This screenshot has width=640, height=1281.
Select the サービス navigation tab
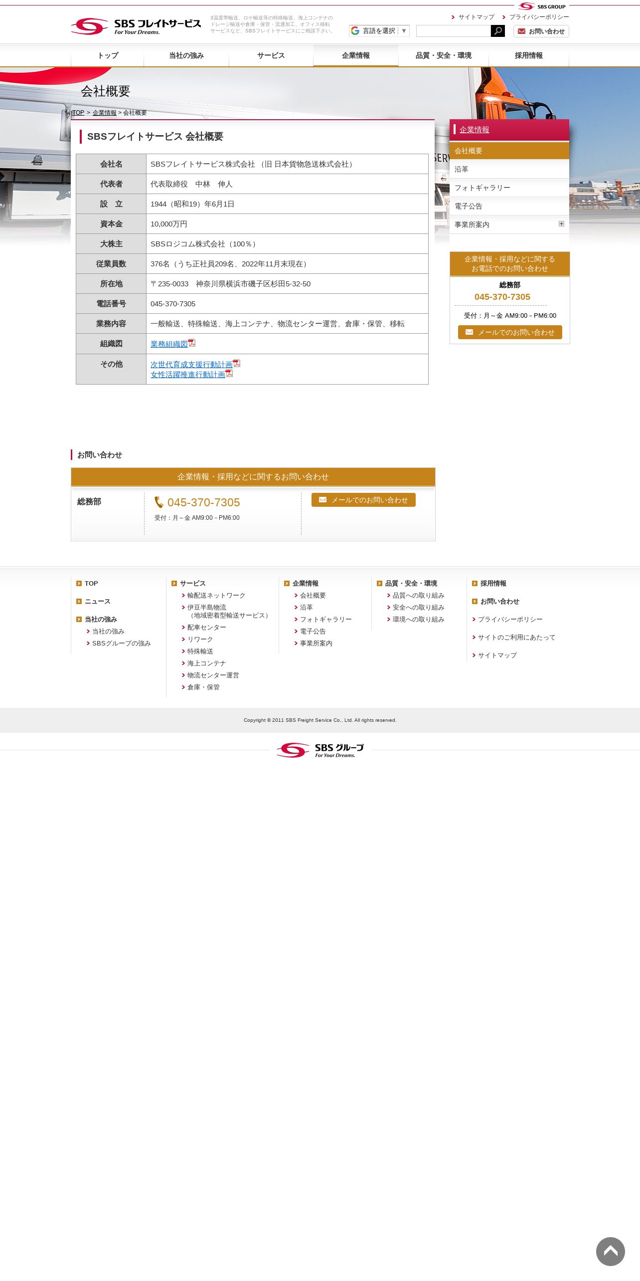click(271, 55)
